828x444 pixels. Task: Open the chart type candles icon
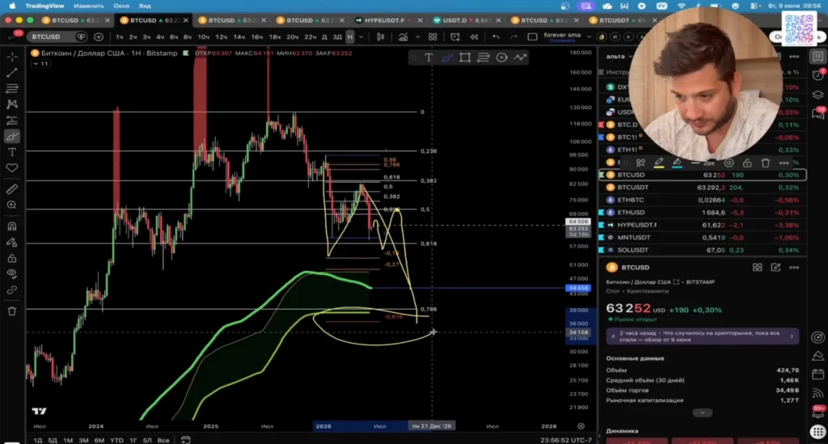[380, 36]
